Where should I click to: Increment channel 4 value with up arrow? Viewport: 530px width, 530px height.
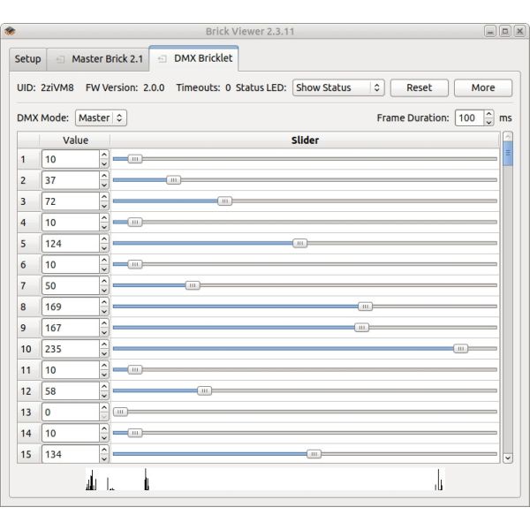point(104,218)
